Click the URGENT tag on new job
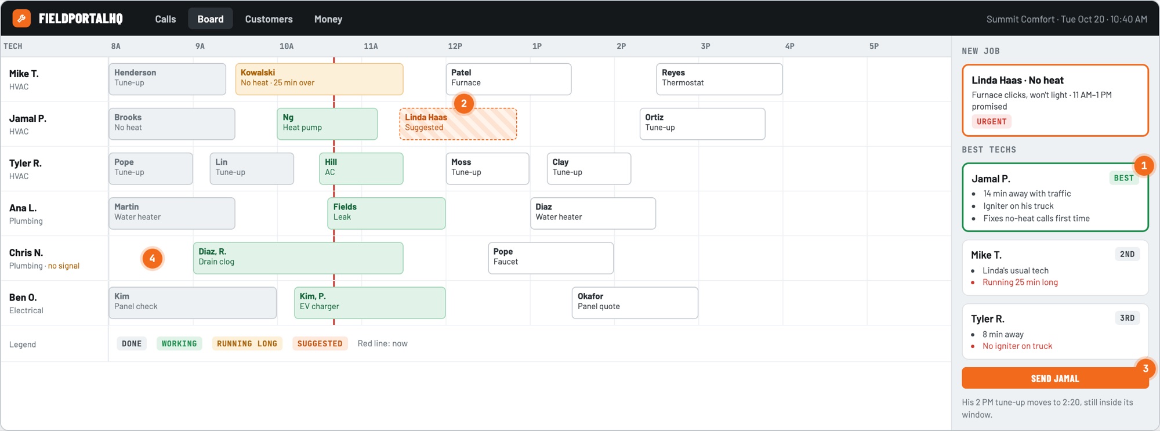The height and width of the screenshot is (431, 1160). (991, 122)
